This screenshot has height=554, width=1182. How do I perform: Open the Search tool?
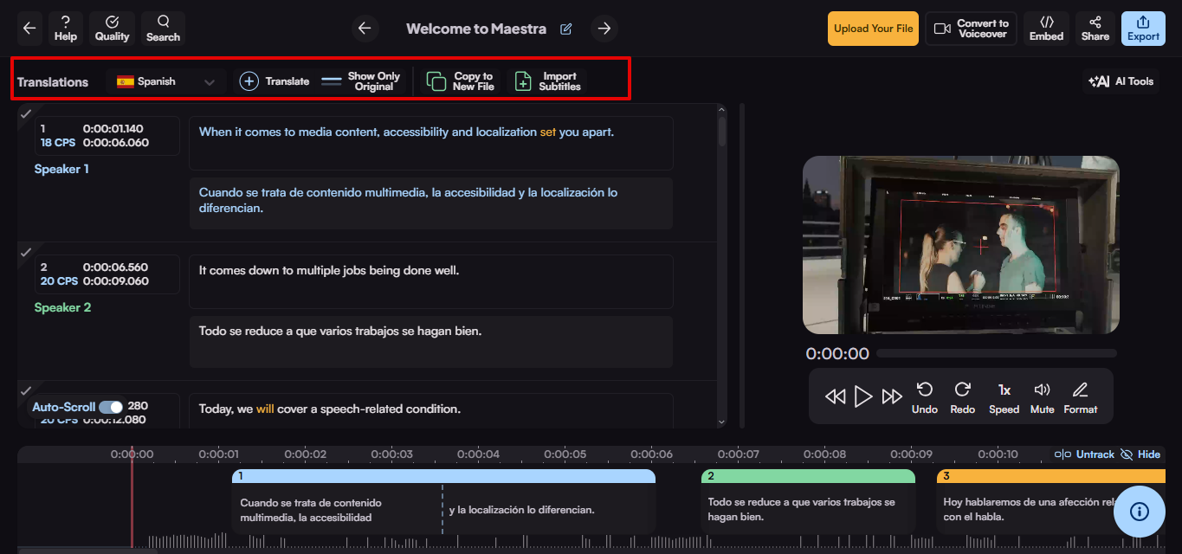tap(163, 29)
